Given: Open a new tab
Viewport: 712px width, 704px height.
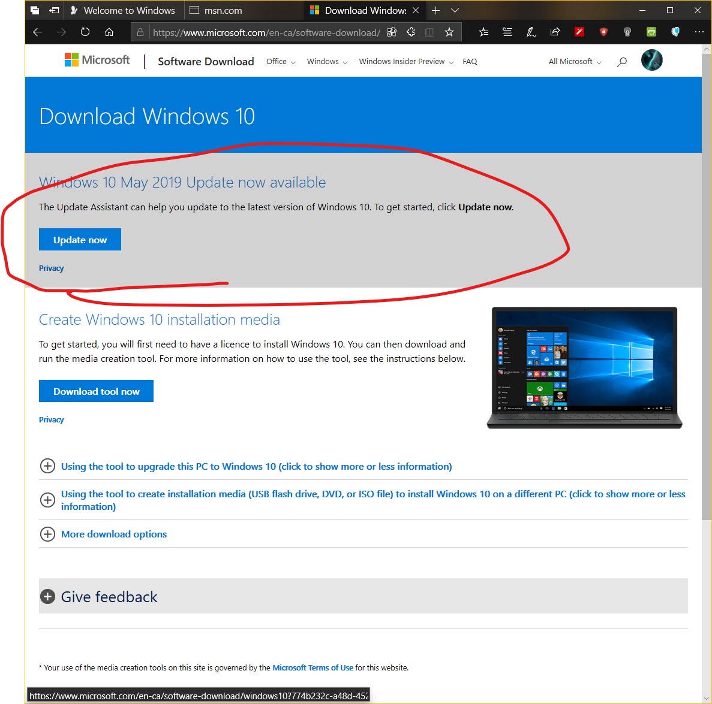Looking at the screenshot, I should (x=435, y=10).
